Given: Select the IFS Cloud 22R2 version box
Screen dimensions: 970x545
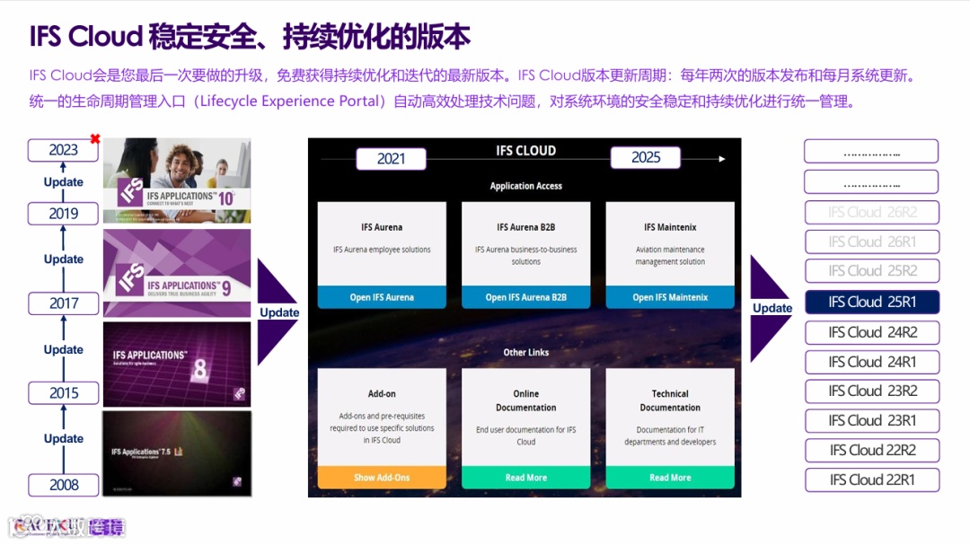Looking at the screenshot, I should [872, 450].
